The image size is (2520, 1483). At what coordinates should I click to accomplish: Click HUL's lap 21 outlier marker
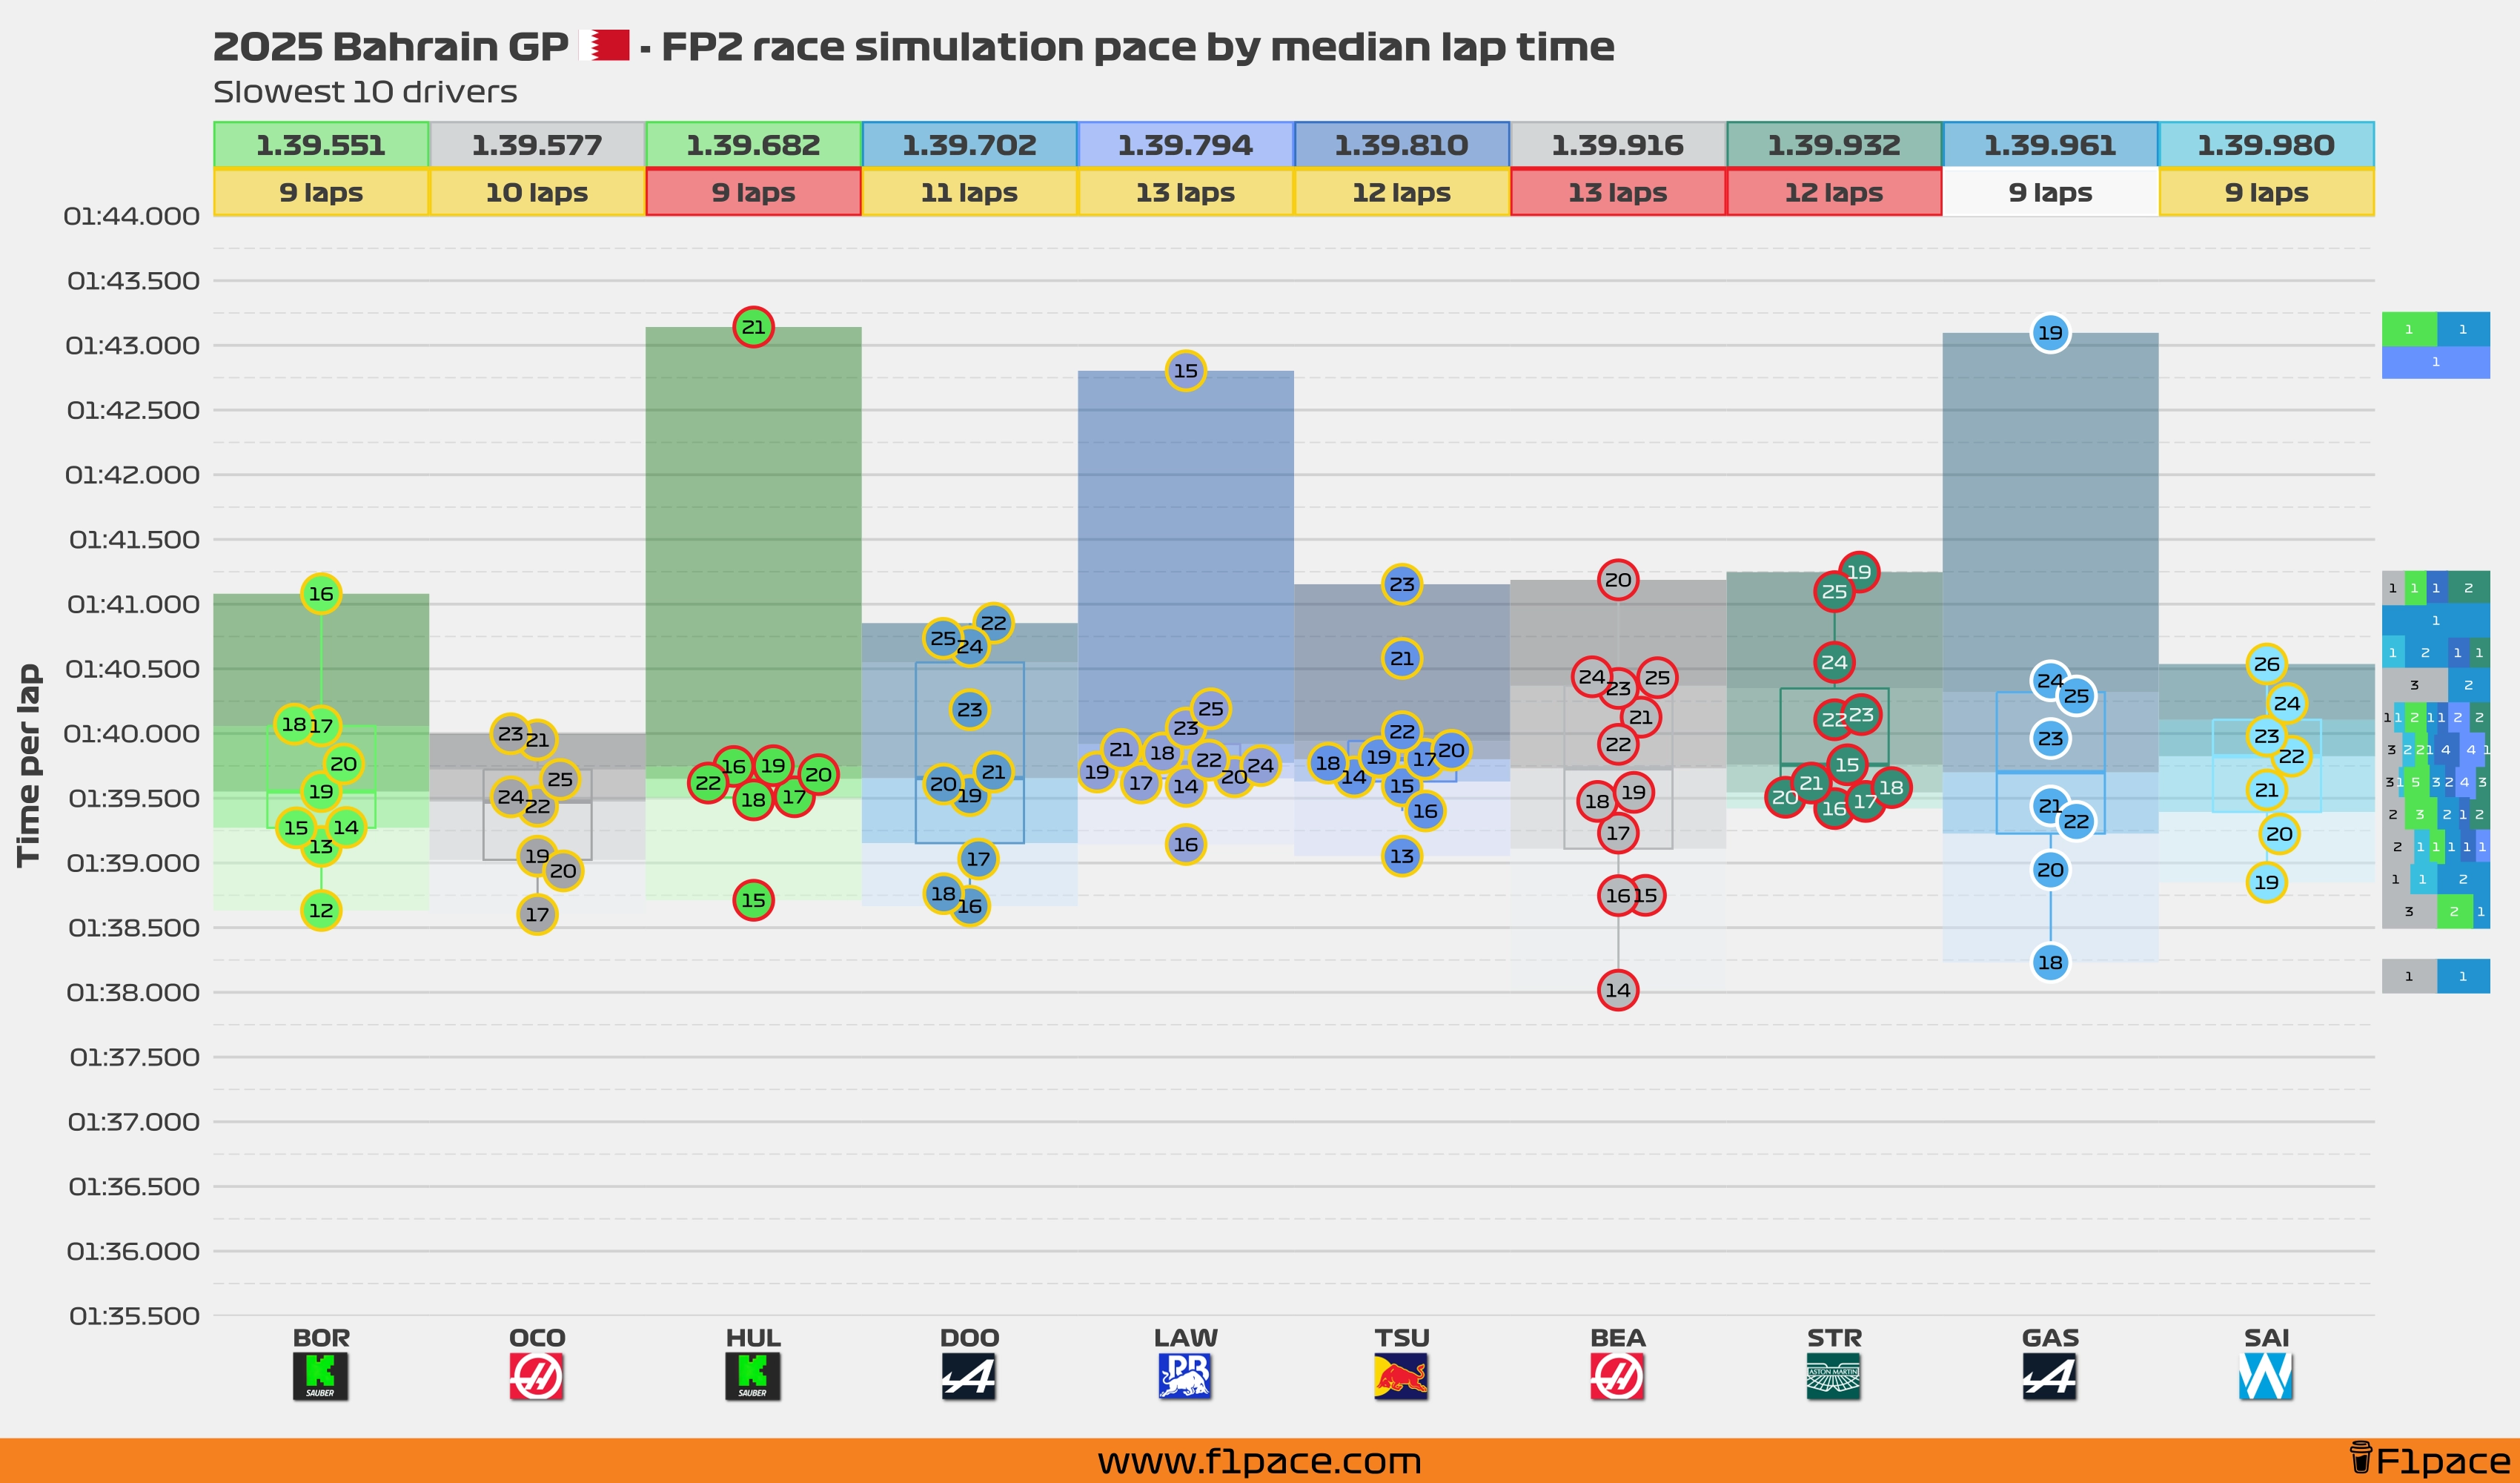click(x=753, y=327)
